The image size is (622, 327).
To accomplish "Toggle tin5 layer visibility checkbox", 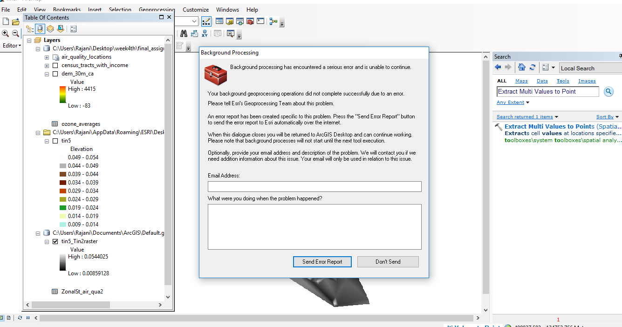I will [56, 141].
